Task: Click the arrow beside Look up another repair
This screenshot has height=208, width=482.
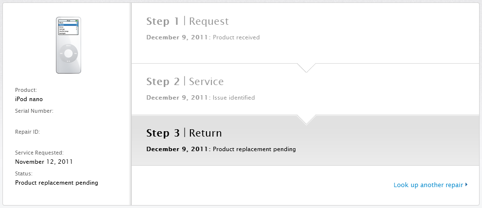Action: pyautogui.click(x=466, y=185)
